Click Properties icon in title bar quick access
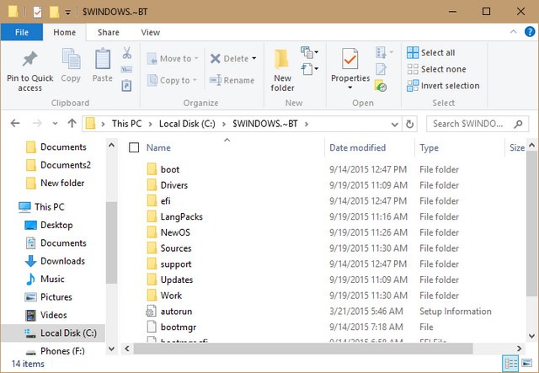The width and height of the screenshot is (539, 373). tap(37, 12)
